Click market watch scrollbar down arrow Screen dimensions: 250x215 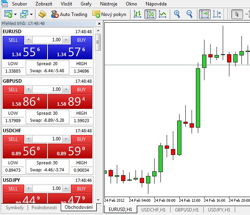pos(98,200)
